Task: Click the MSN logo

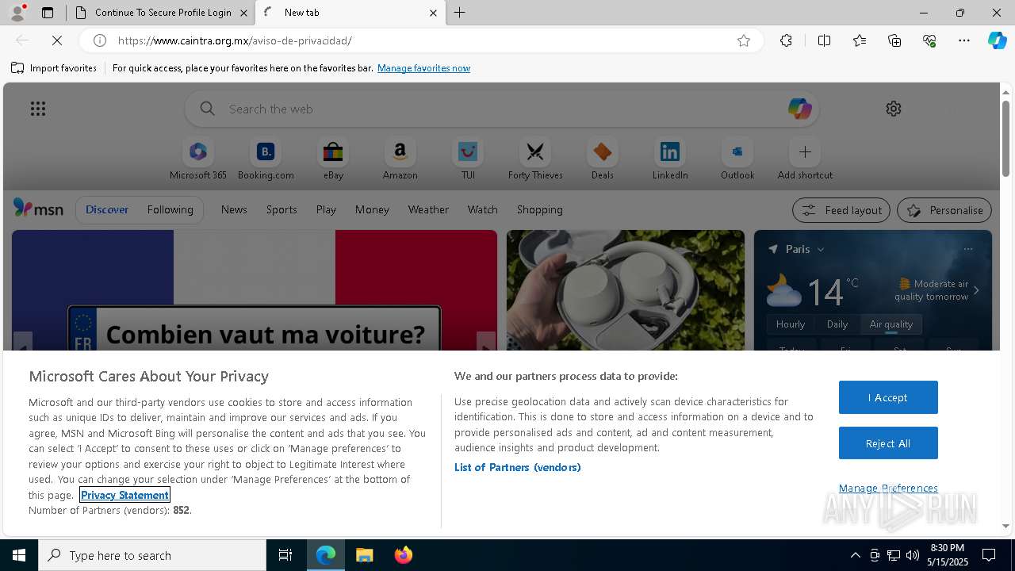Action: [38, 209]
